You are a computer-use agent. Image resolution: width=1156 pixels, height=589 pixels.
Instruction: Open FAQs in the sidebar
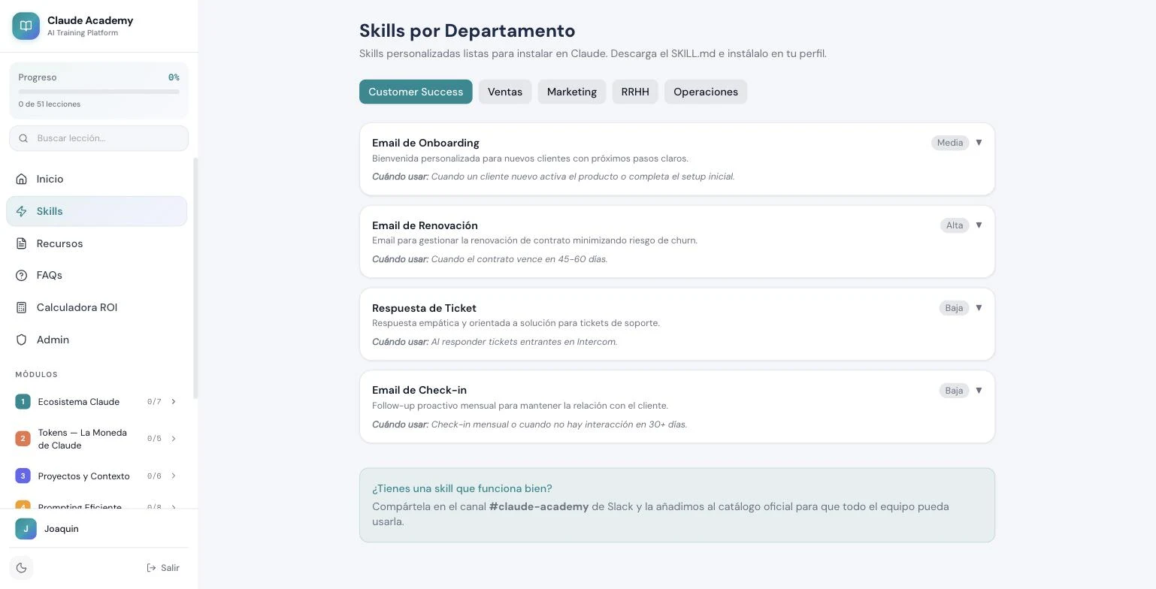coord(96,275)
